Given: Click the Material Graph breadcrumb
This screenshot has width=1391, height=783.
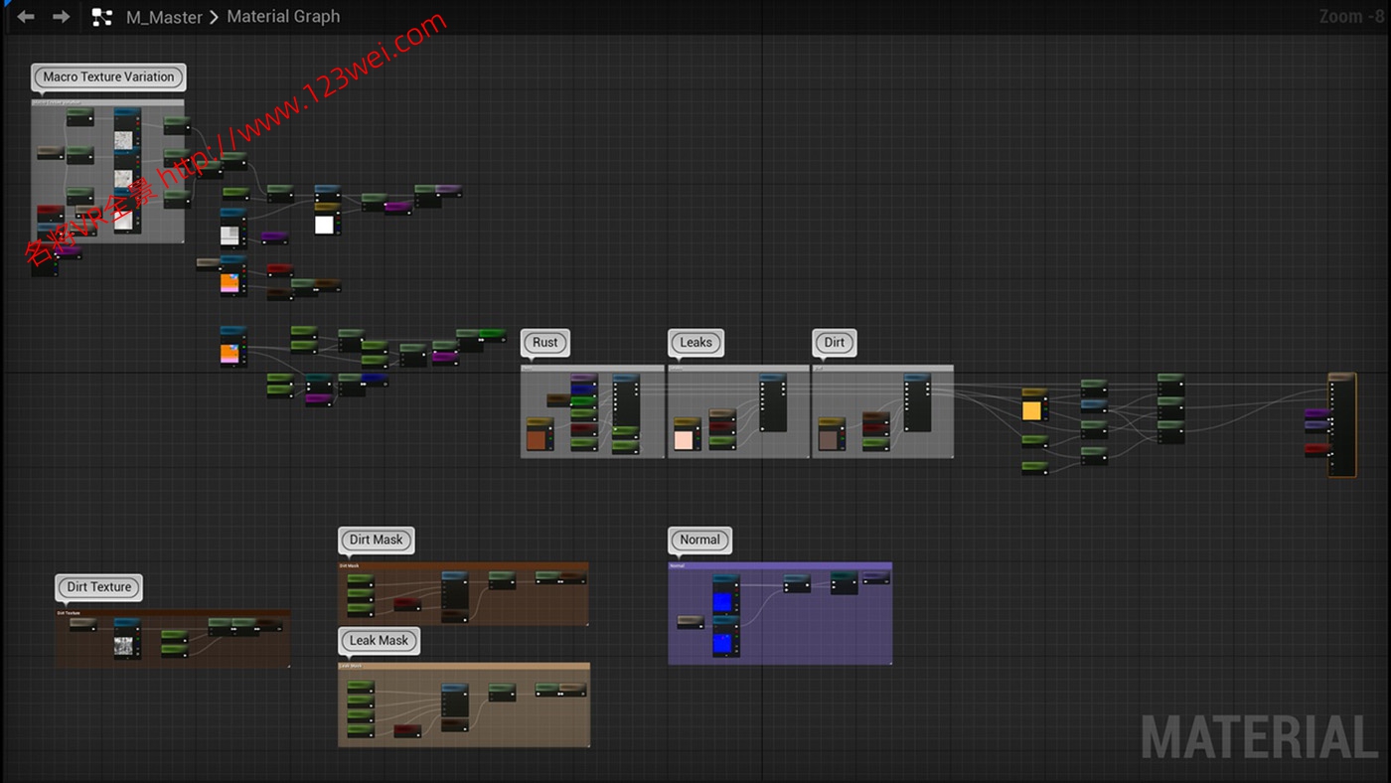Looking at the screenshot, I should (283, 17).
